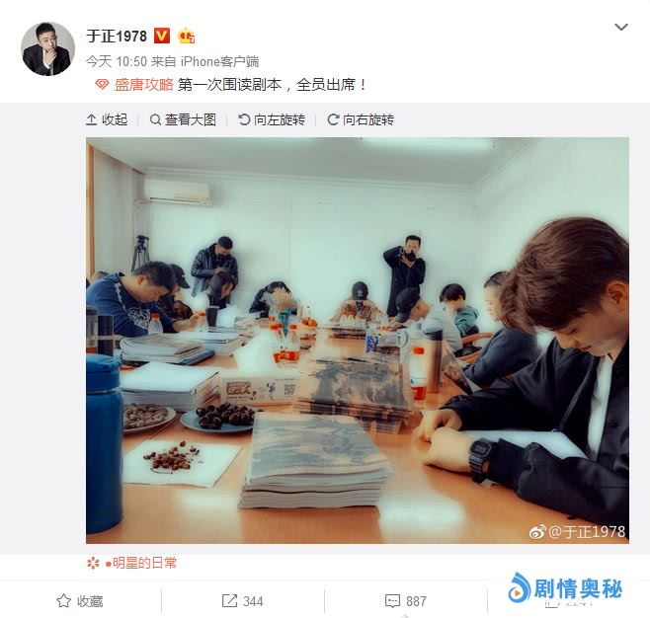
Task: Click 查看大图 to view the full image
Action: pyautogui.click(x=183, y=119)
